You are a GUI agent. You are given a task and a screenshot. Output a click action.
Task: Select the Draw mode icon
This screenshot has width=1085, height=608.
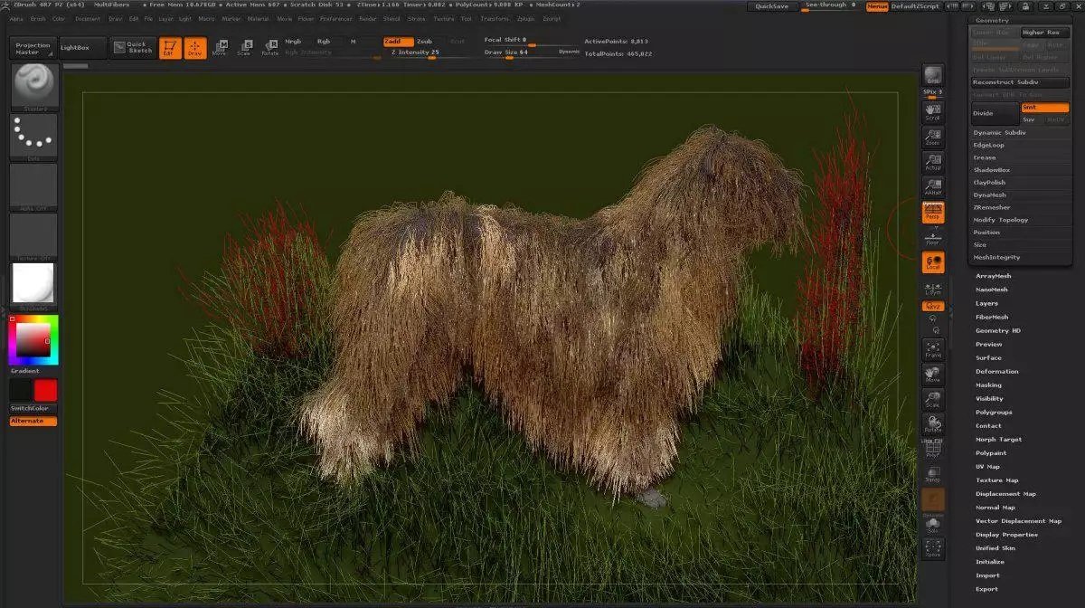pyautogui.click(x=194, y=48)
